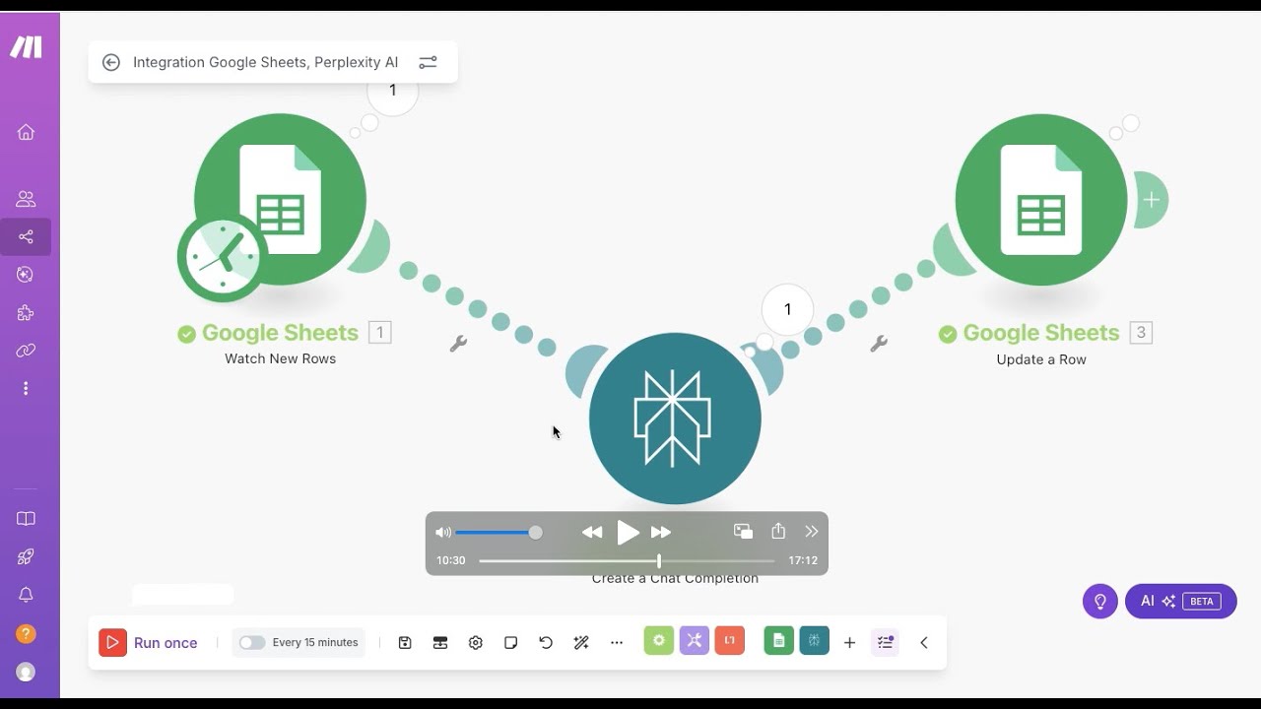Open the gear scenario settings in bottom toolbar
1261x709 pixels.
[476, 643]
